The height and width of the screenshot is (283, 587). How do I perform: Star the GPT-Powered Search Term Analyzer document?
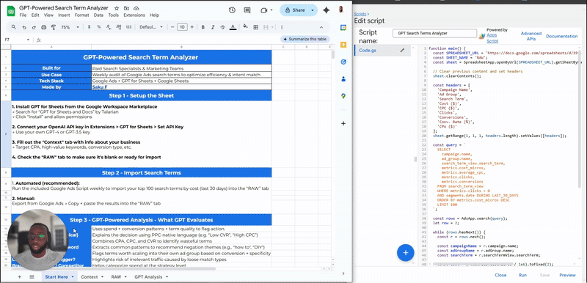click(117, 8)
